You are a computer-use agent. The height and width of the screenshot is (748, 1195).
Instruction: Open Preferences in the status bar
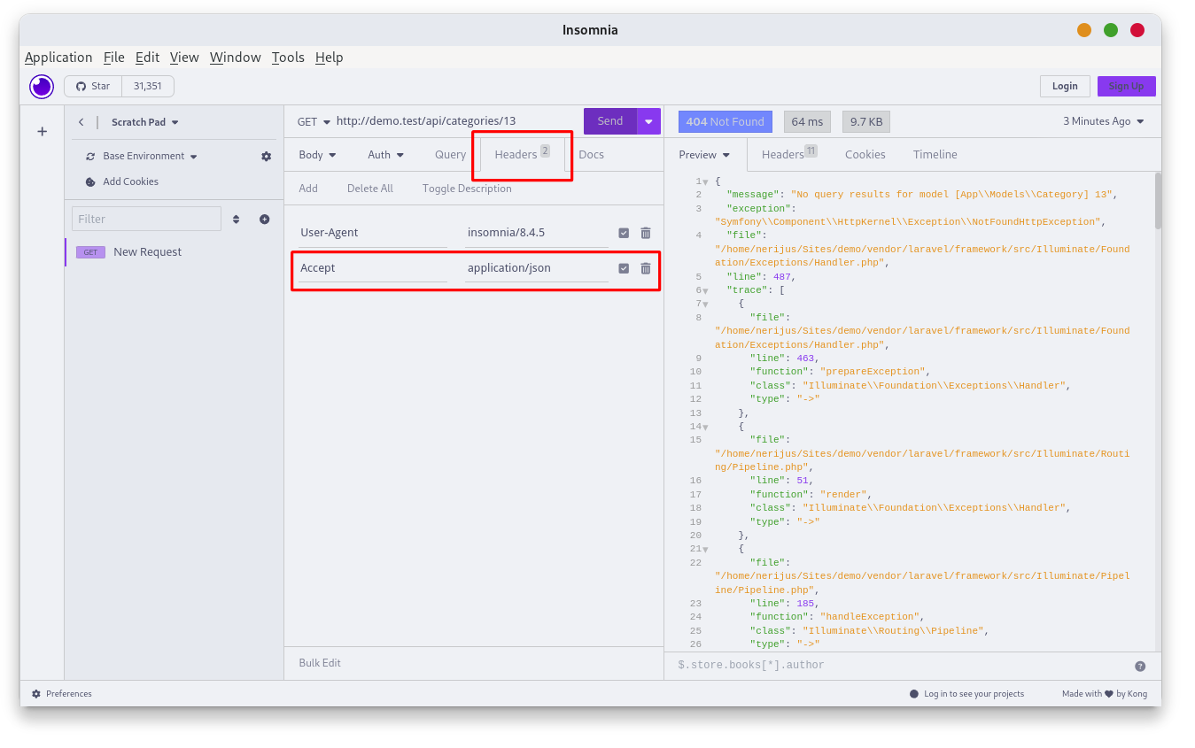(x=62, y=694)
